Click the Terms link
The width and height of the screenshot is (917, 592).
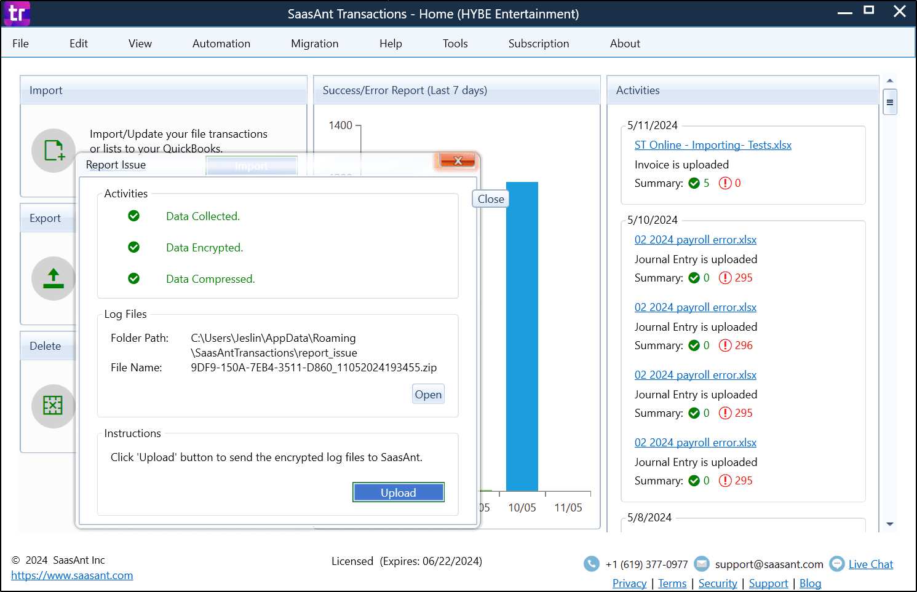click(x=672, y=583)
